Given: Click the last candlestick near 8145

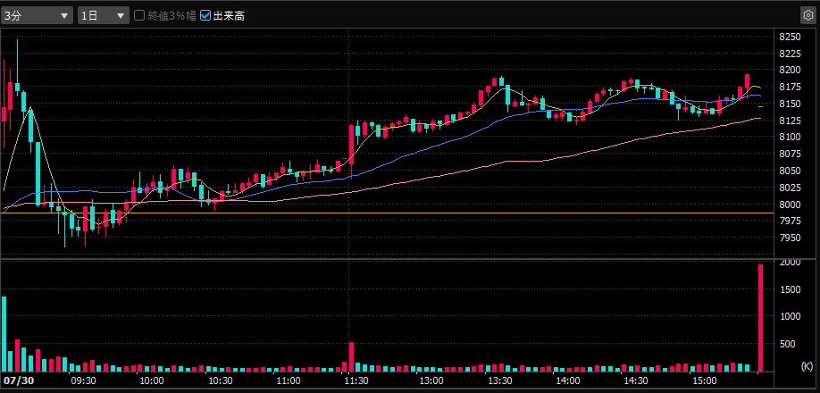Looking at the screenshot, I should click(760, 106).
